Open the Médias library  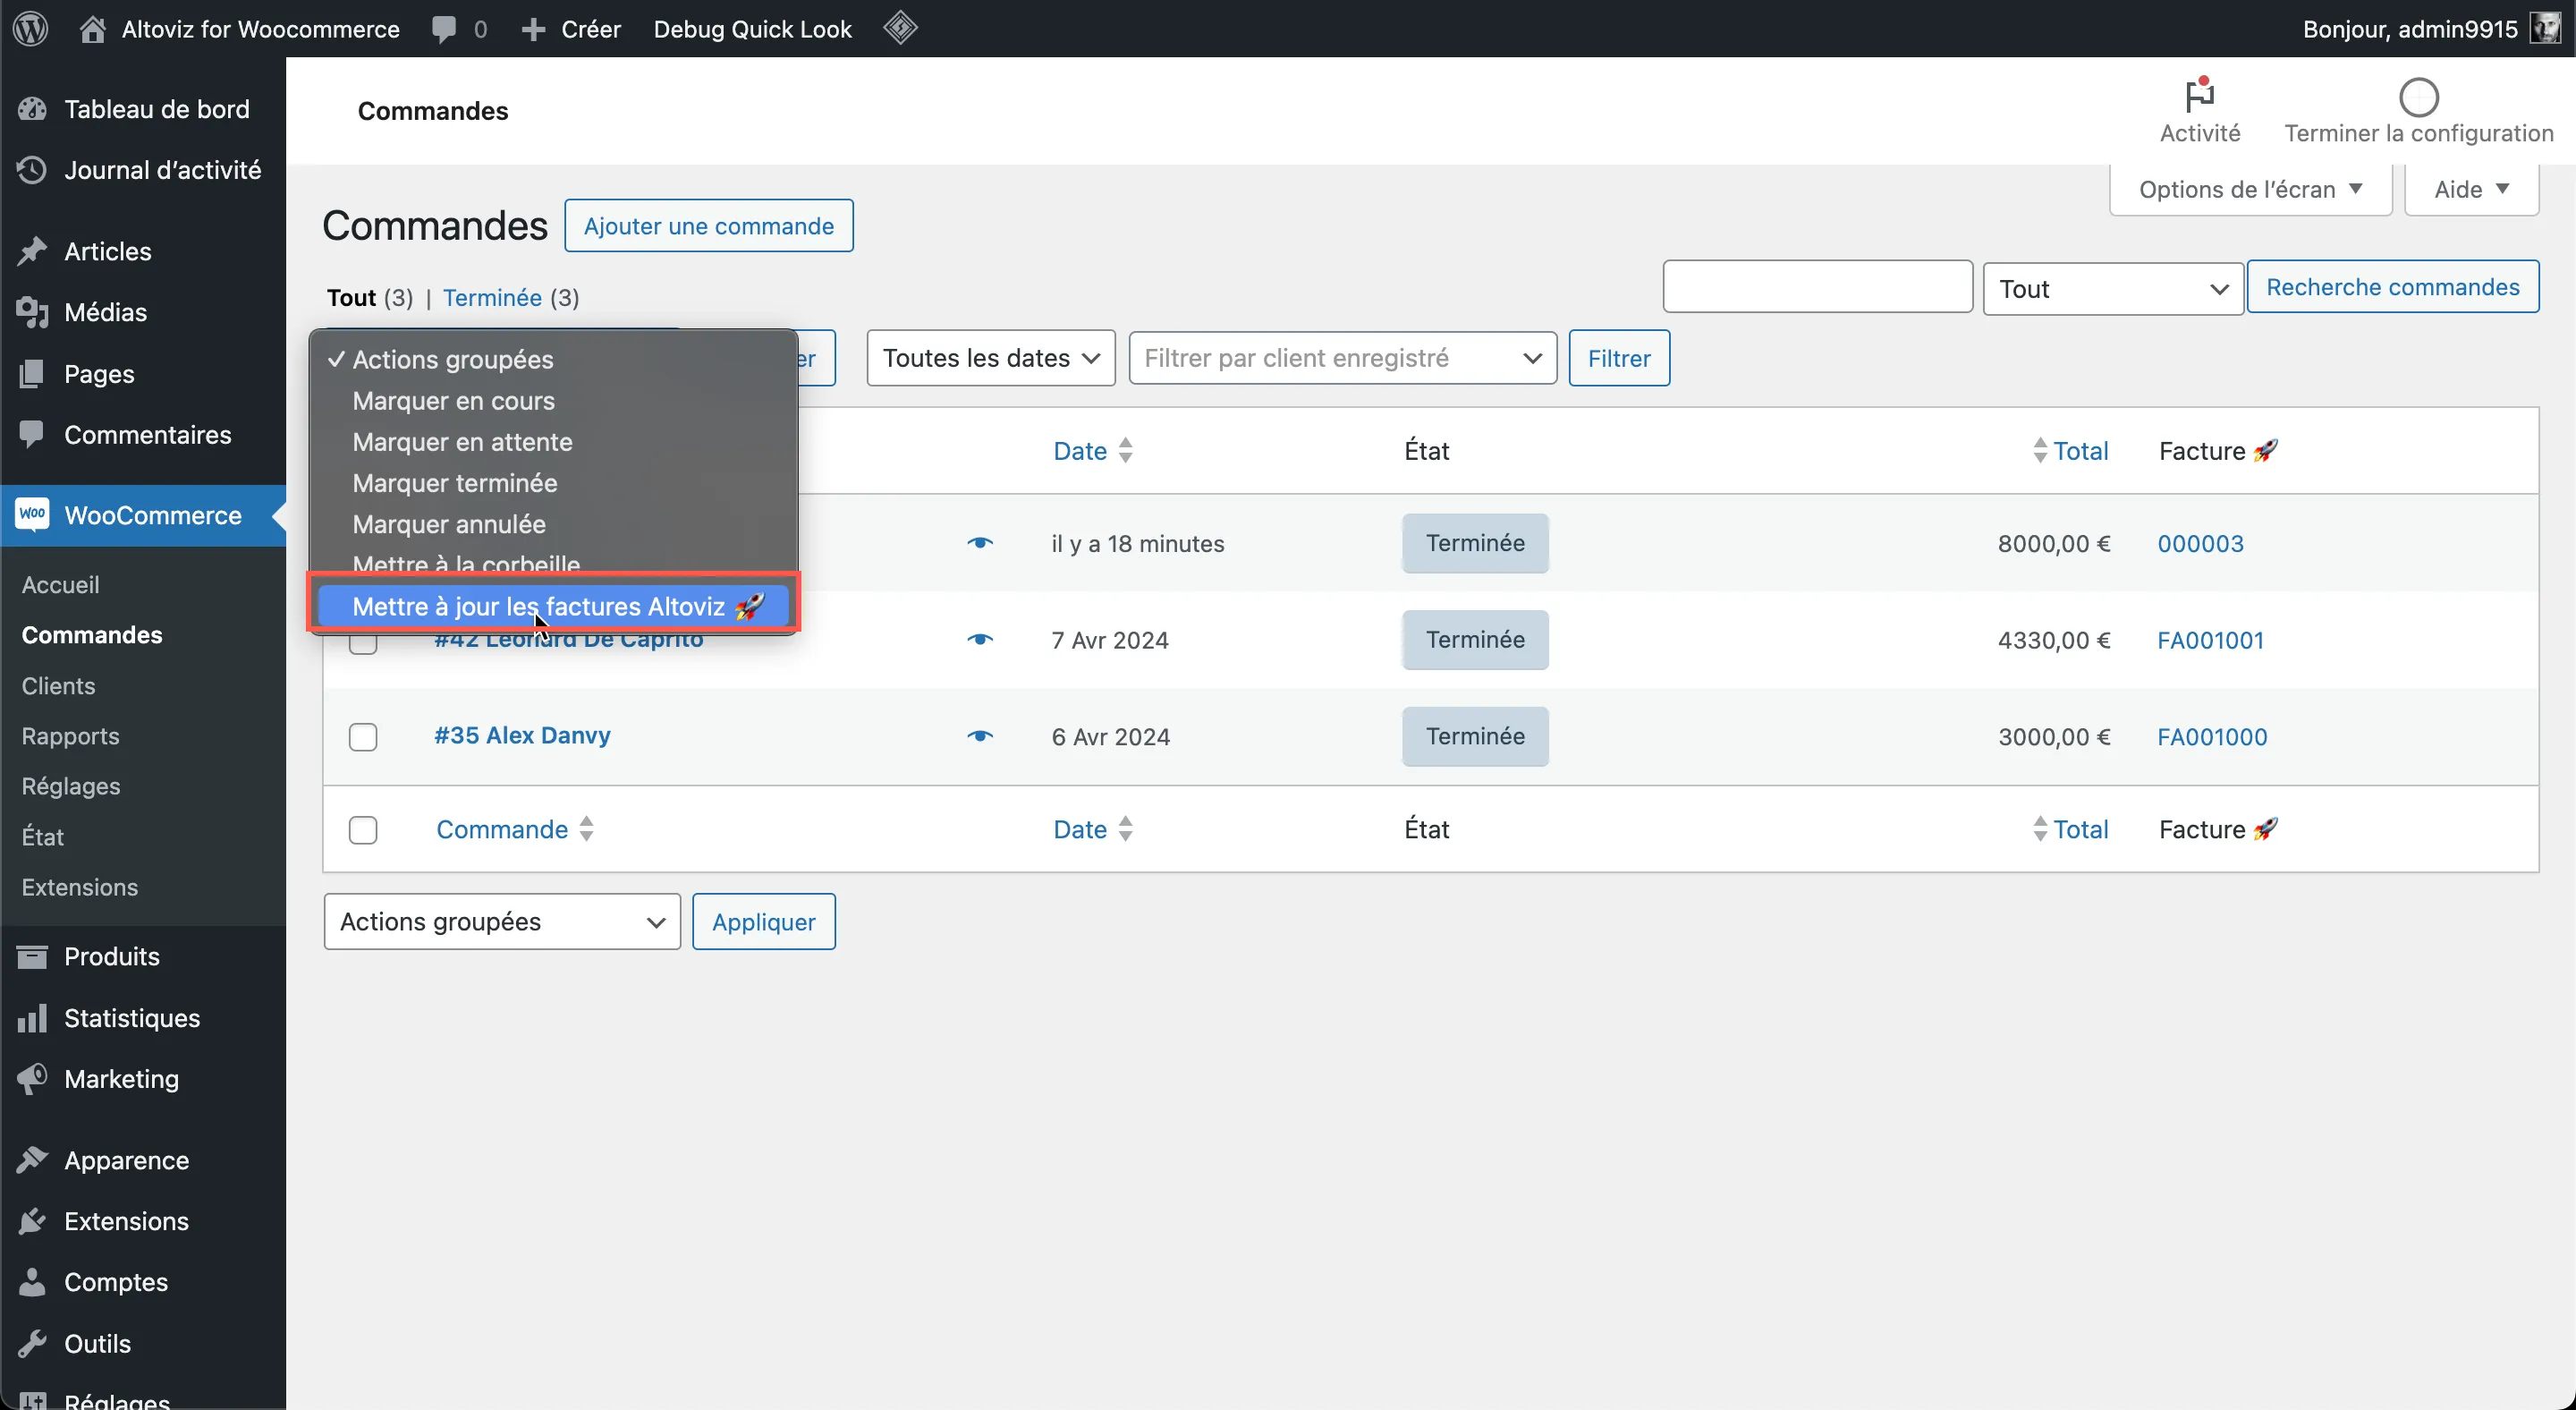coord(143,312)
